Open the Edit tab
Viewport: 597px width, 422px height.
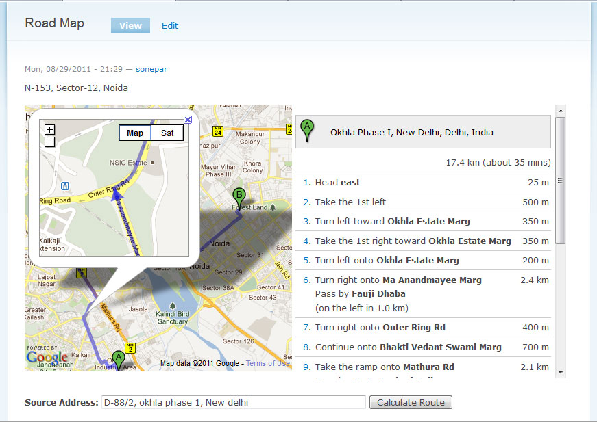pos(170,25)
